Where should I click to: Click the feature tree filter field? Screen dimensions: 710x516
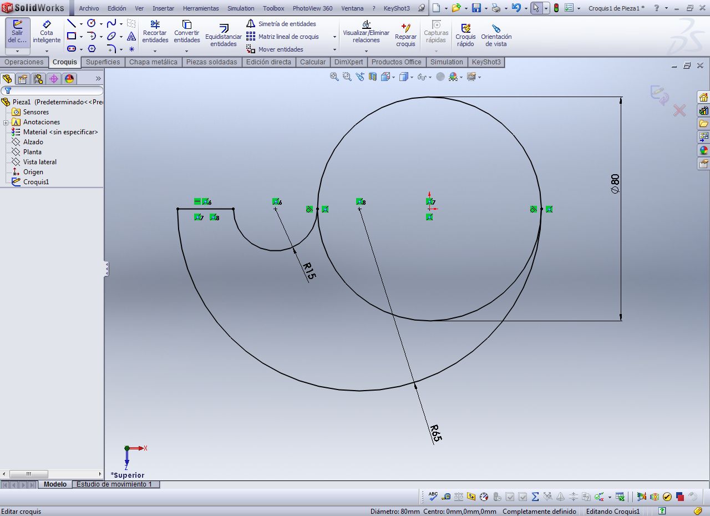[x=52, y=90]
